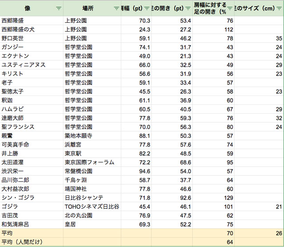284x247 pixels.
Task: Select the 平均（人間だけ） row label
Action: coord(23,242)
